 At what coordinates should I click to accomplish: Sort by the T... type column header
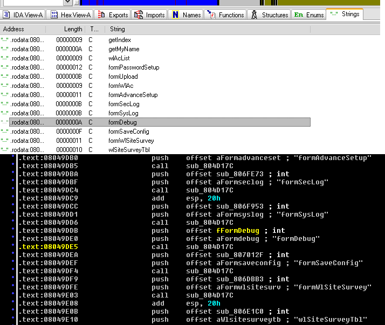click(95, 29)
